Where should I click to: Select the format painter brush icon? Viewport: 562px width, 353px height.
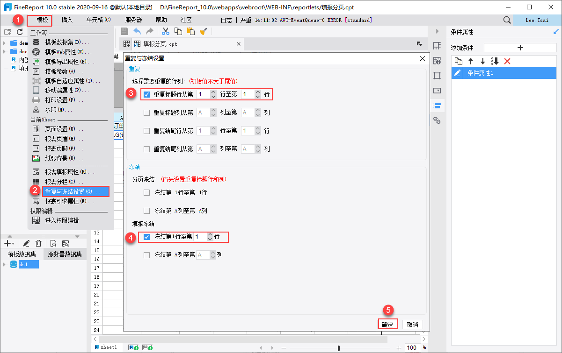coord(203,31)
